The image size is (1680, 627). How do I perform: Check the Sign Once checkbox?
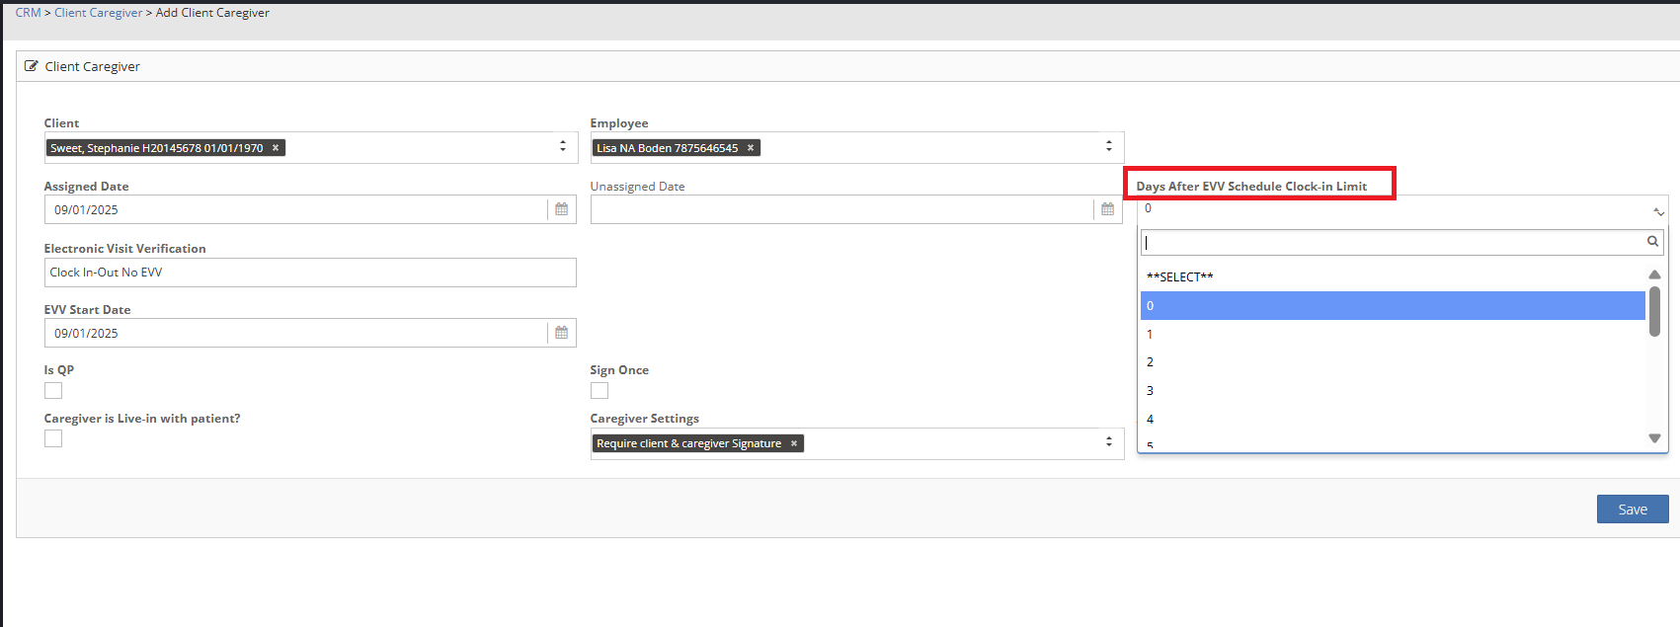[x=600, y=391]
